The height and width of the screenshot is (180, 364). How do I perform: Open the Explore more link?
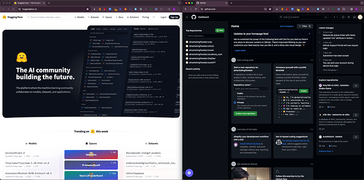click(326, 151)
